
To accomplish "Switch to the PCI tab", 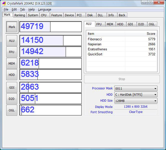I will click(81, 15).
